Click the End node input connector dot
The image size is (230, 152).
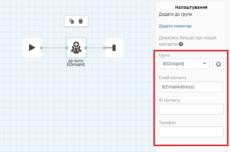pyautogui.click(x=104, y=48)
